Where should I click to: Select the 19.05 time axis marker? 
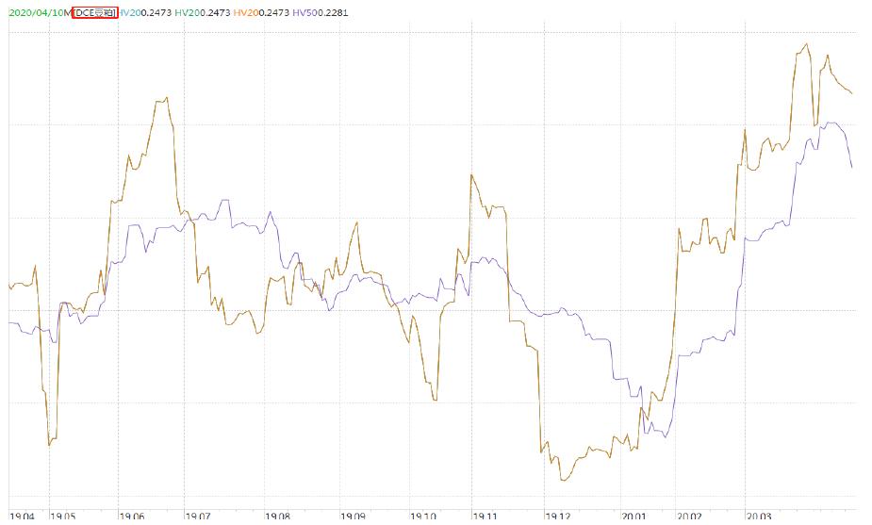tap(61, 517)
